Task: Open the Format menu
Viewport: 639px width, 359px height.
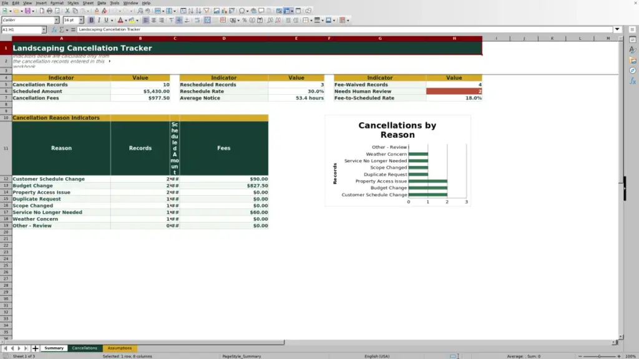Action: pos(57,3)
